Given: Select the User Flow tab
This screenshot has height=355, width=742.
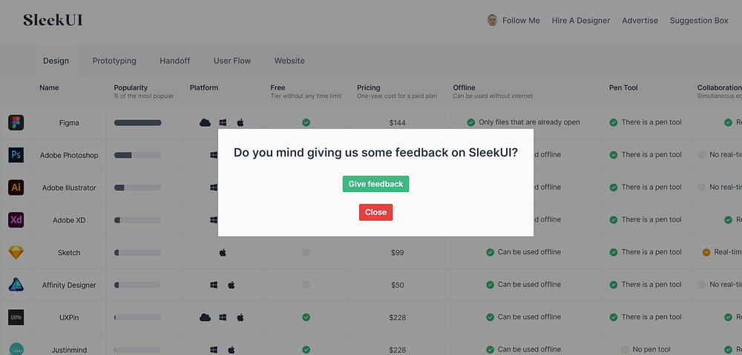Looking at the screenshot, I should 232,61.
